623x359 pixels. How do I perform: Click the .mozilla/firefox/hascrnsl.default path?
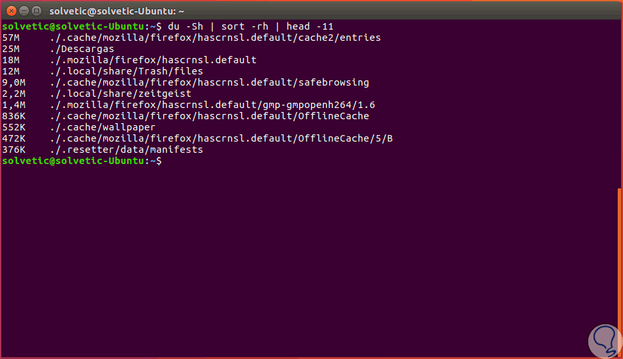(153, 60)
